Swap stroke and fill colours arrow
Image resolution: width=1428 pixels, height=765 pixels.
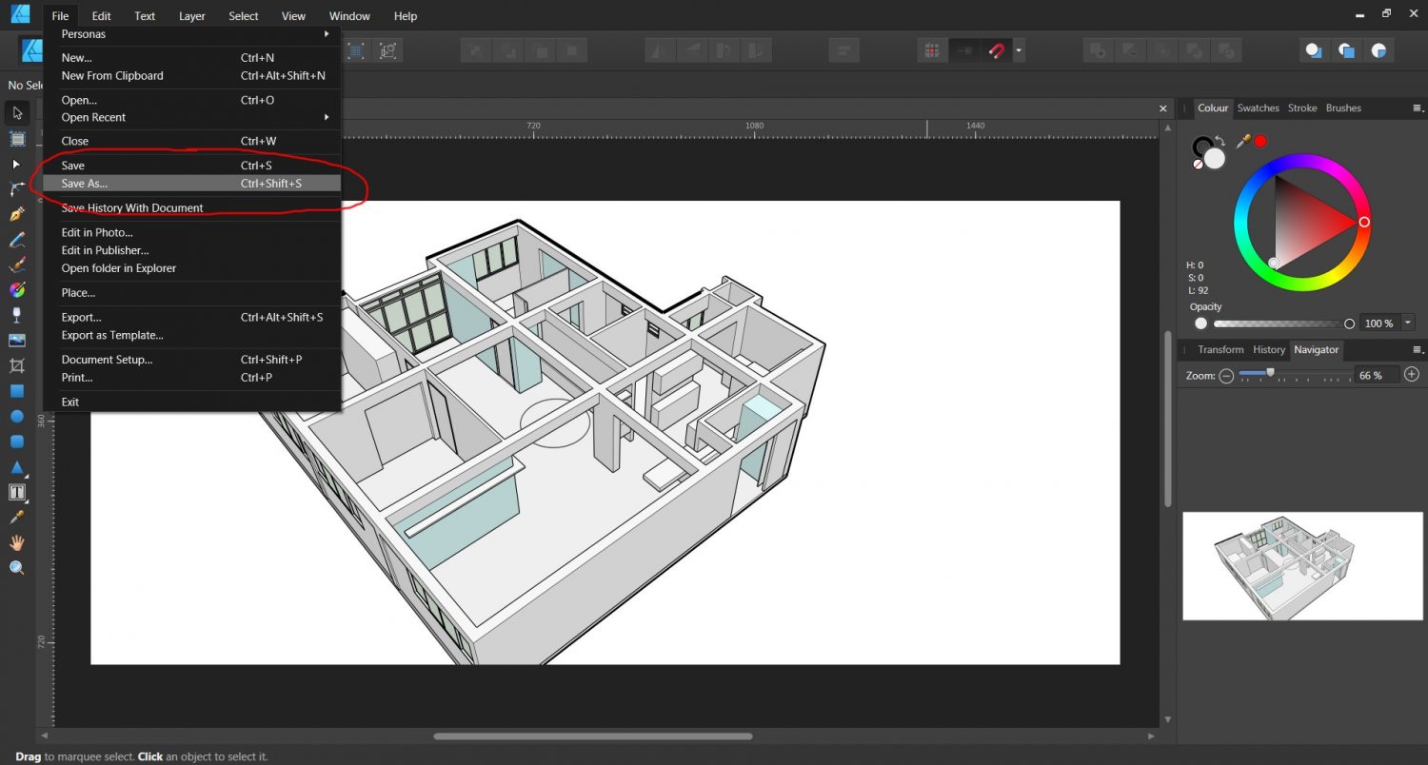(1220, 141)
